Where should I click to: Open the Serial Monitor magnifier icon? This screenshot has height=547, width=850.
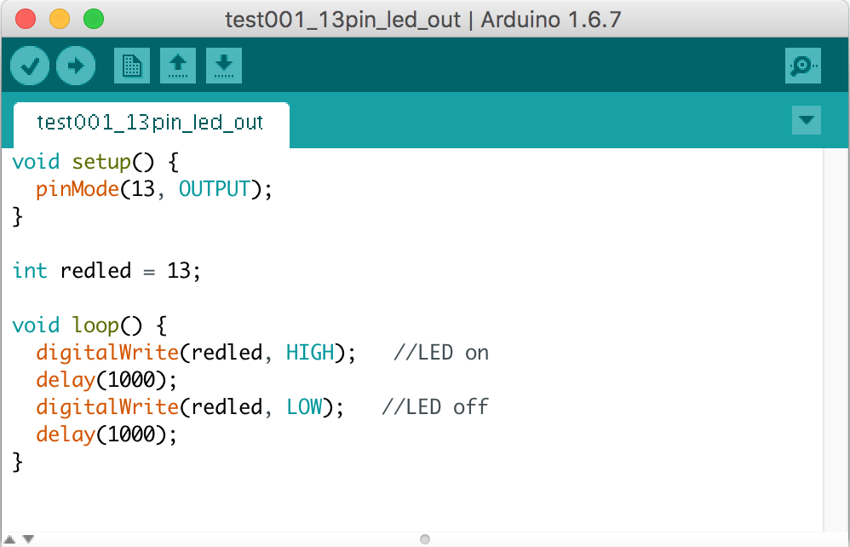803,66
